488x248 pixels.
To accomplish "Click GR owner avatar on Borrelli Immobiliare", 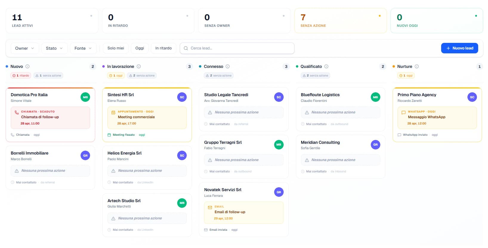I will [x=85, y=155].
